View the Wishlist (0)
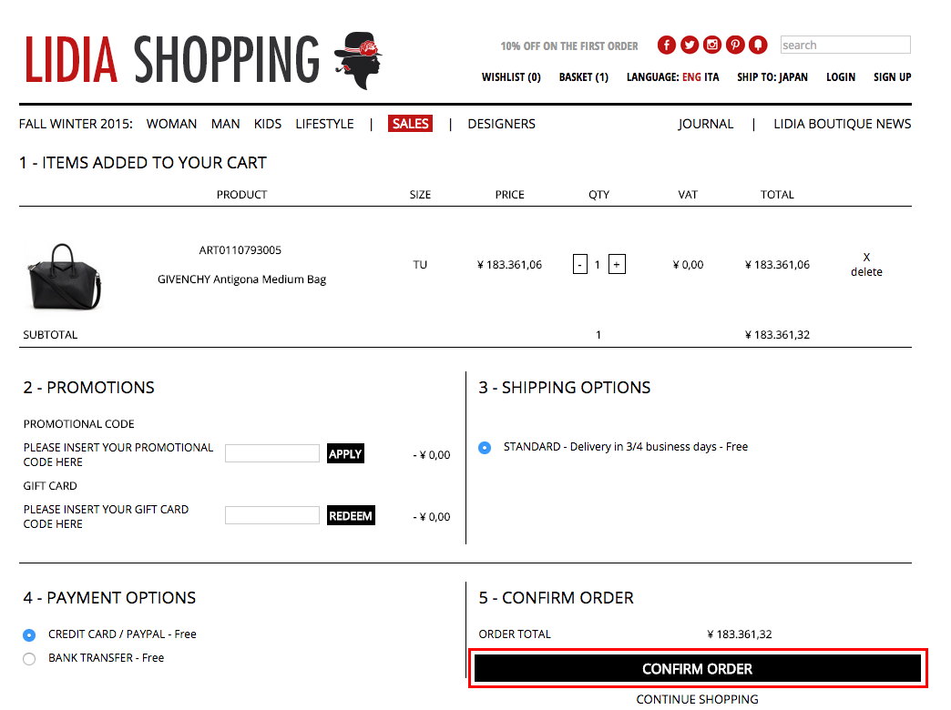The width and height of the screenshot is (951, 710). click(x=511, y=77)
